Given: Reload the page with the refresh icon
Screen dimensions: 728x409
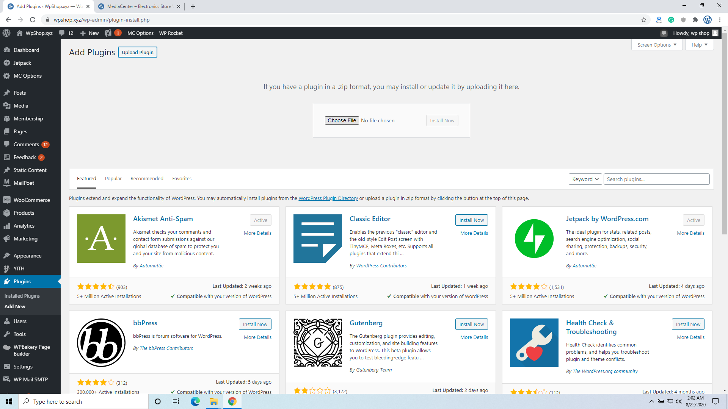Looking at the screenshot, I should tap(33, 20).
